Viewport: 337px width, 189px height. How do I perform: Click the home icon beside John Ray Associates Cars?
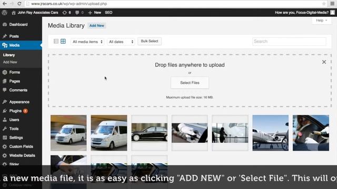click(14, 13)
